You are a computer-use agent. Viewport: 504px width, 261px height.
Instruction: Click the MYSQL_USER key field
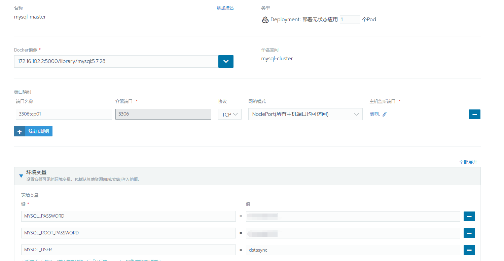coord(129,250)
